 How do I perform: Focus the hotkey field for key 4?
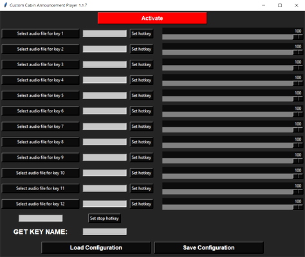(x=105, y=80)
